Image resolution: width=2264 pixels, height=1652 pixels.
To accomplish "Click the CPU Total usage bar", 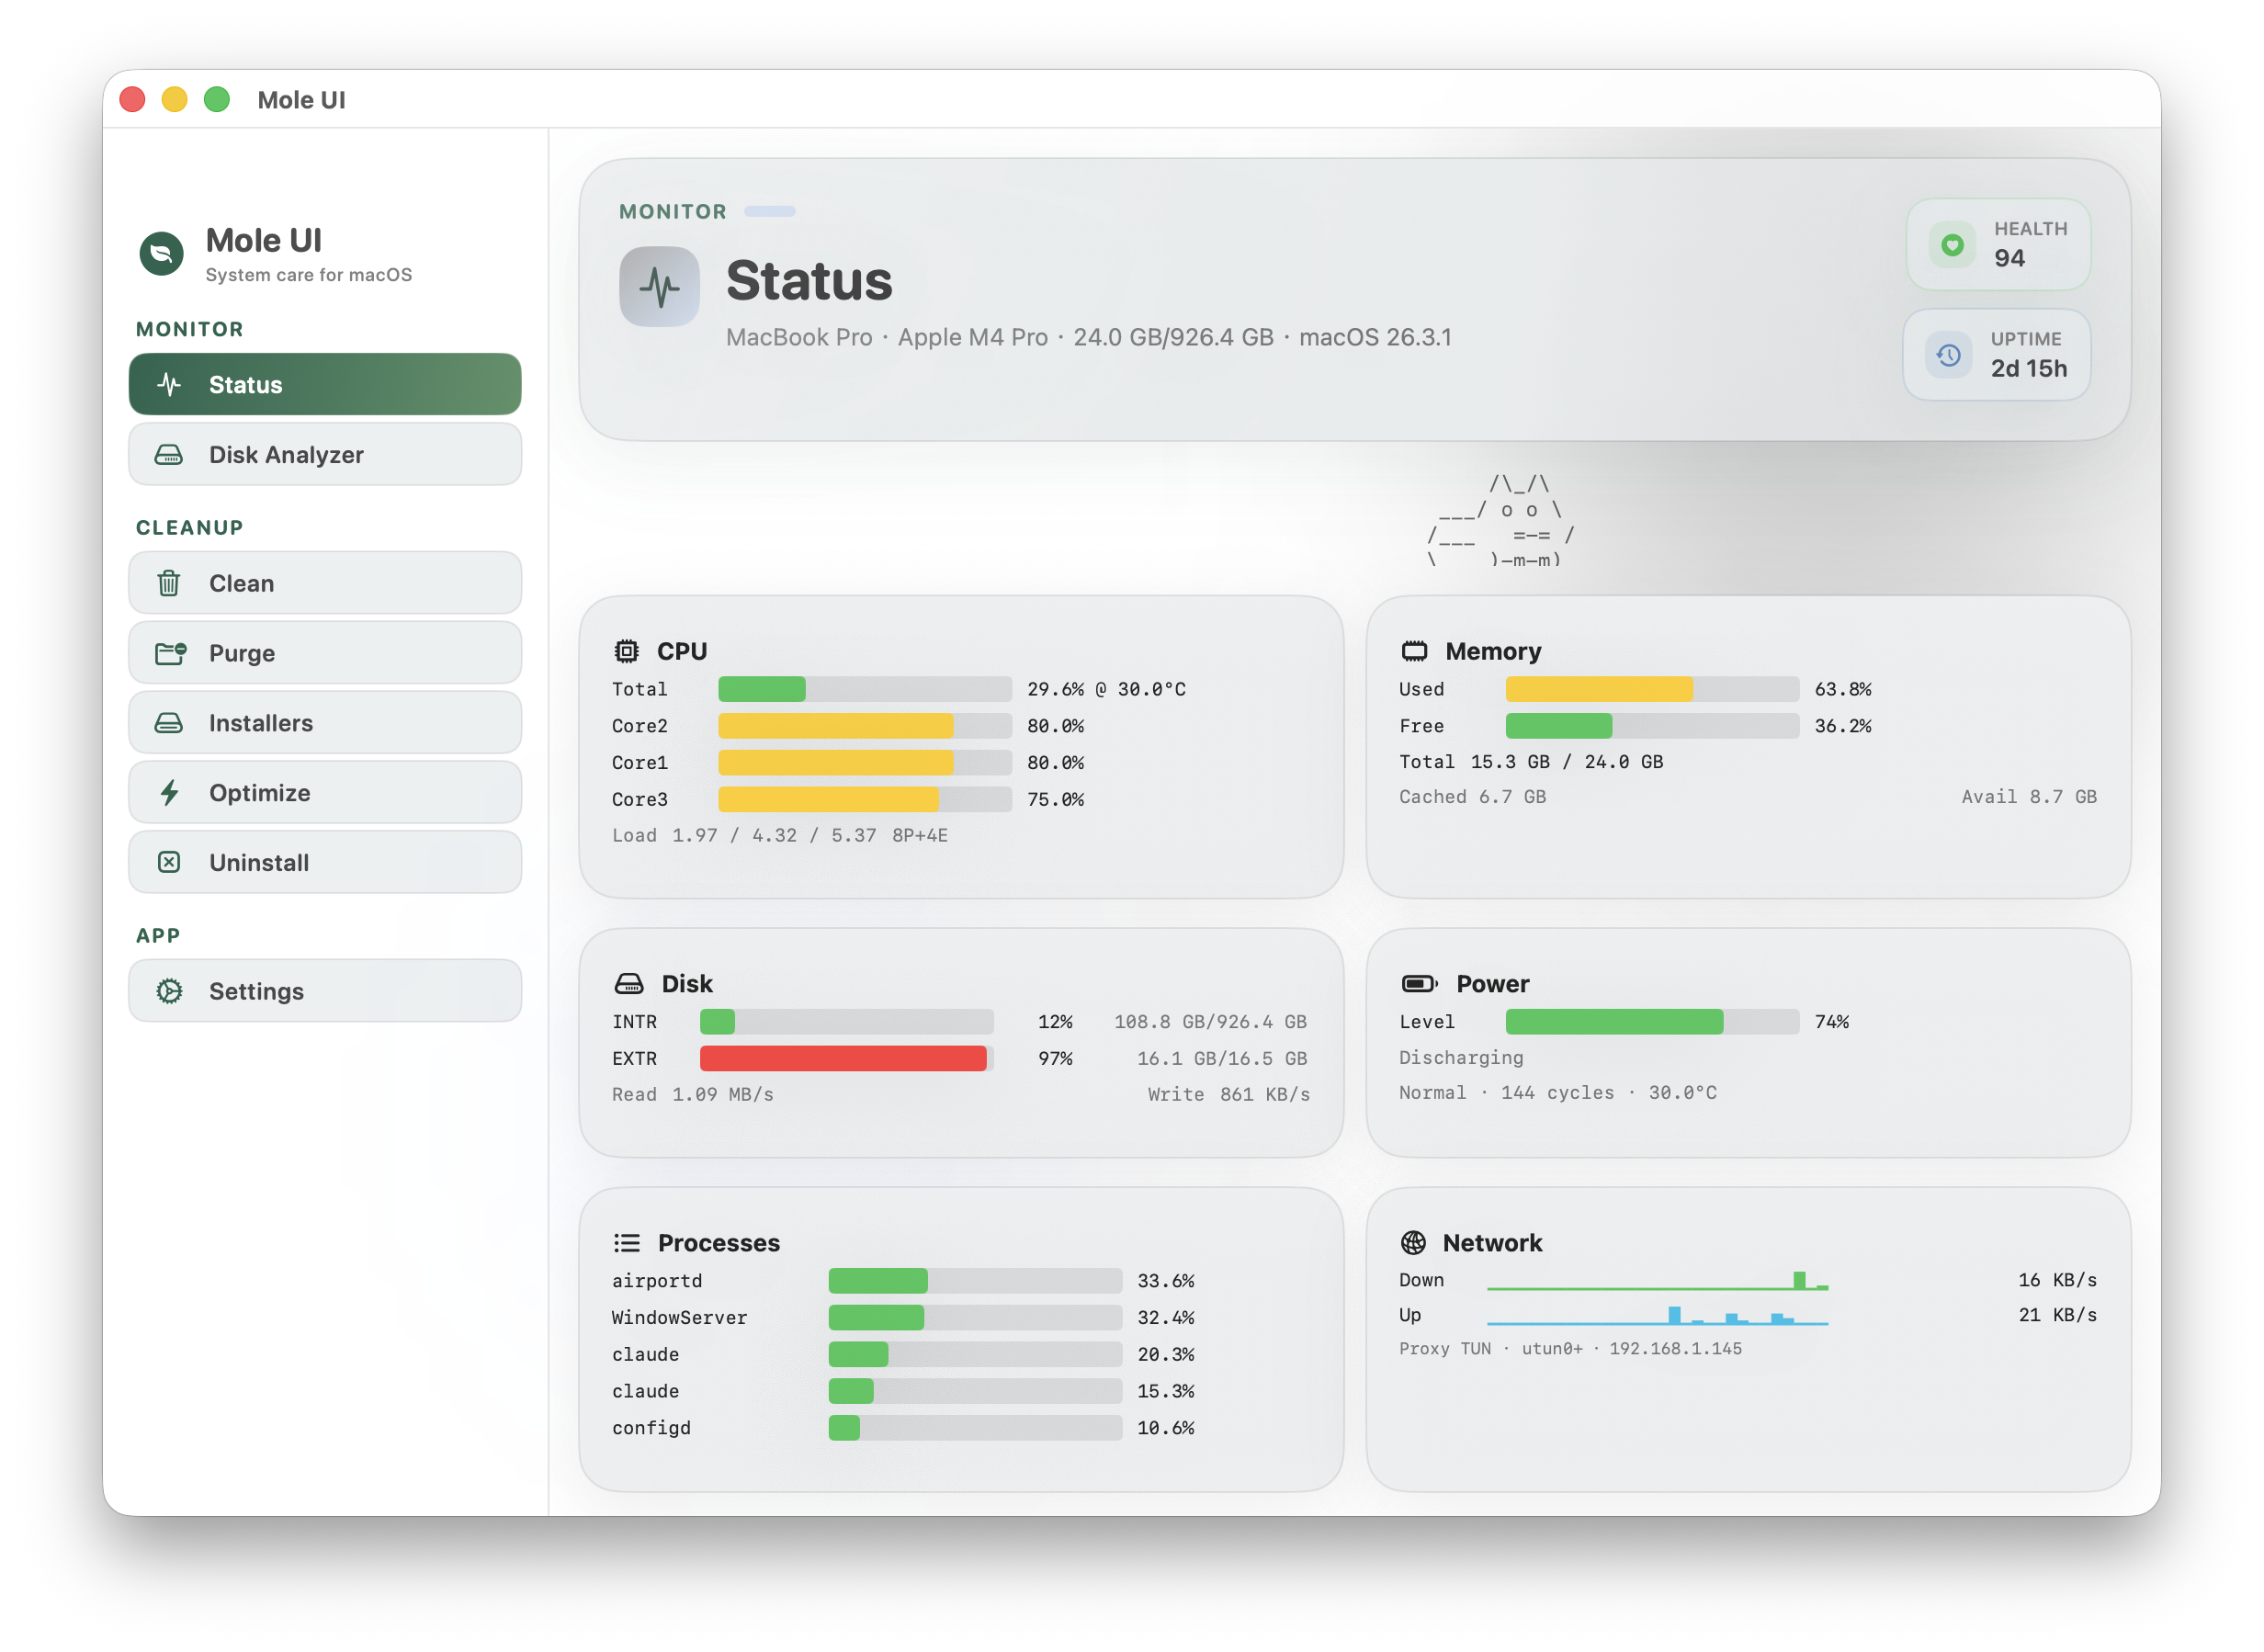I will click(x=865, y=689).
